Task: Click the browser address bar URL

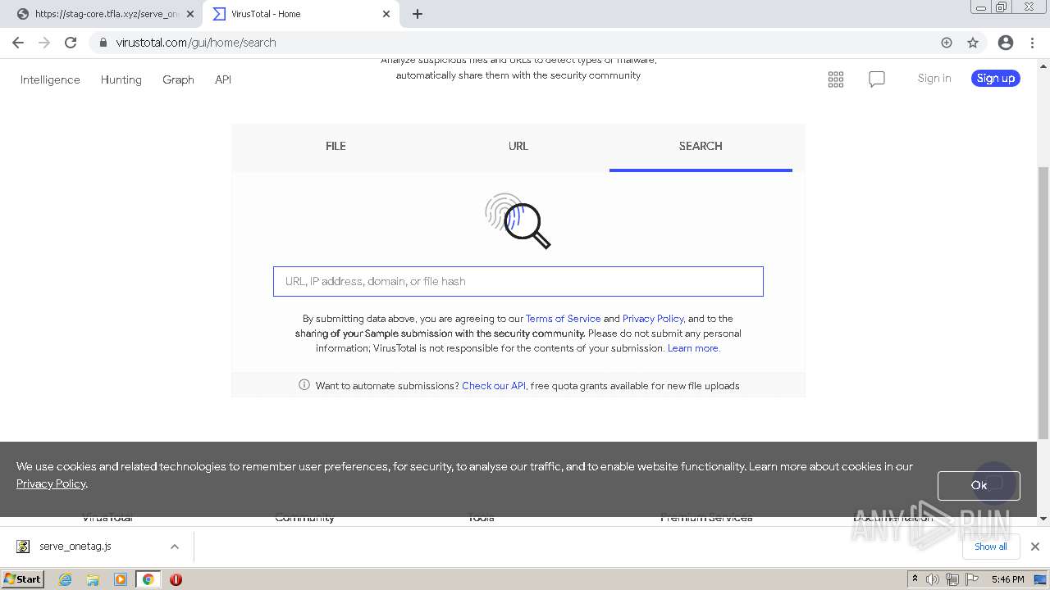Action: coord(196,43)
